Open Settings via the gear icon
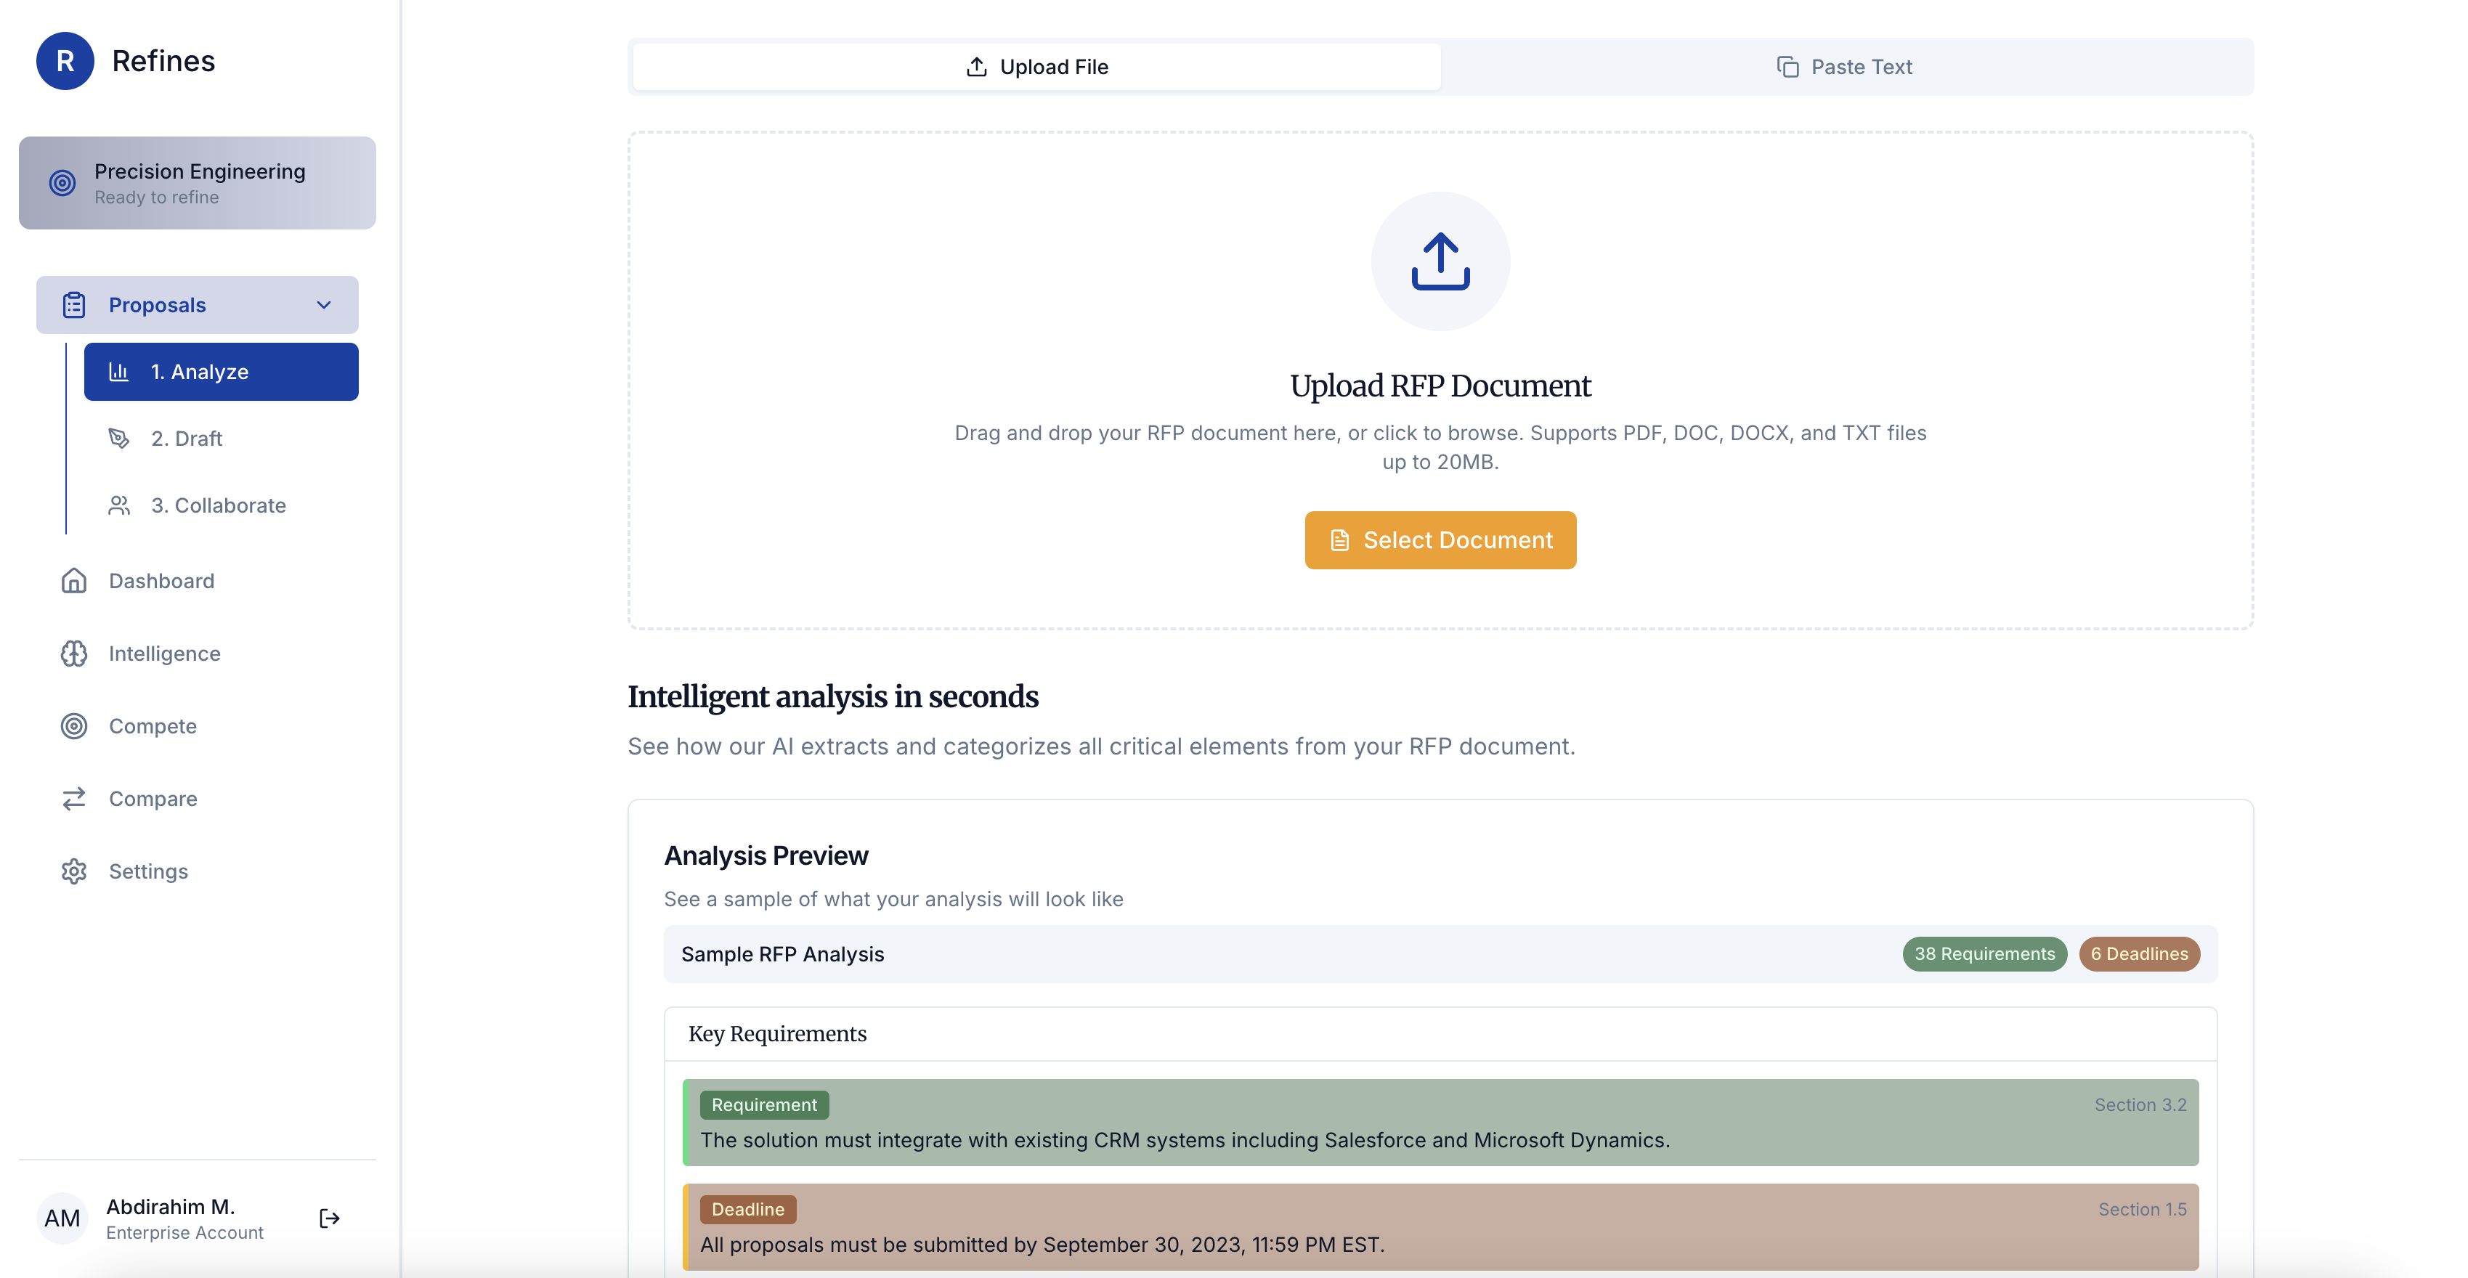Screen dimensions: 2468x1278 (74, 871)
